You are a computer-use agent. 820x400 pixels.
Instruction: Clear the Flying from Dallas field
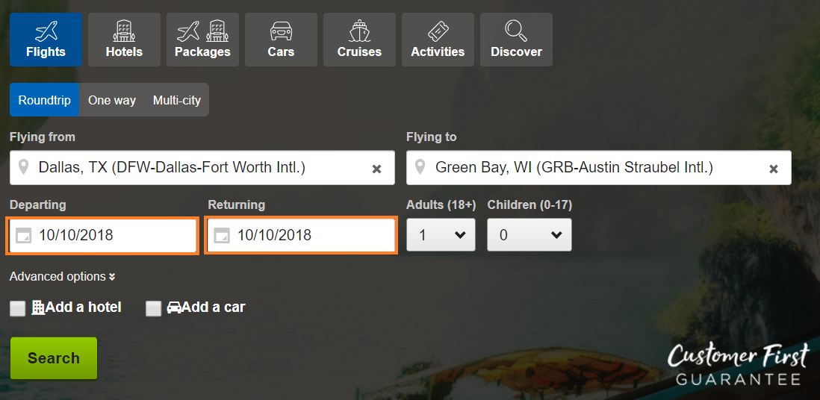[x=376, y=169]
